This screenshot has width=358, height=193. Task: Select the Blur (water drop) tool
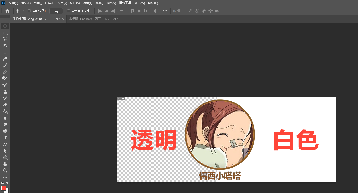click(x=5, y=118)
